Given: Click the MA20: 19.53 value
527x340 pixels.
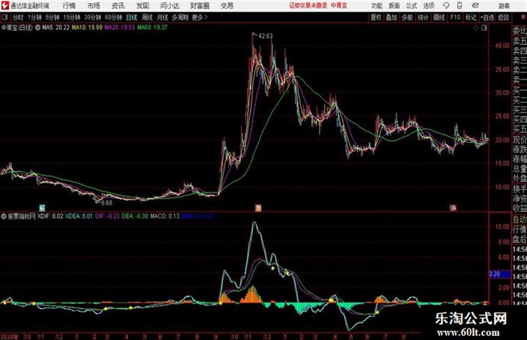Looking at the screenshot, I should [120, 27].
